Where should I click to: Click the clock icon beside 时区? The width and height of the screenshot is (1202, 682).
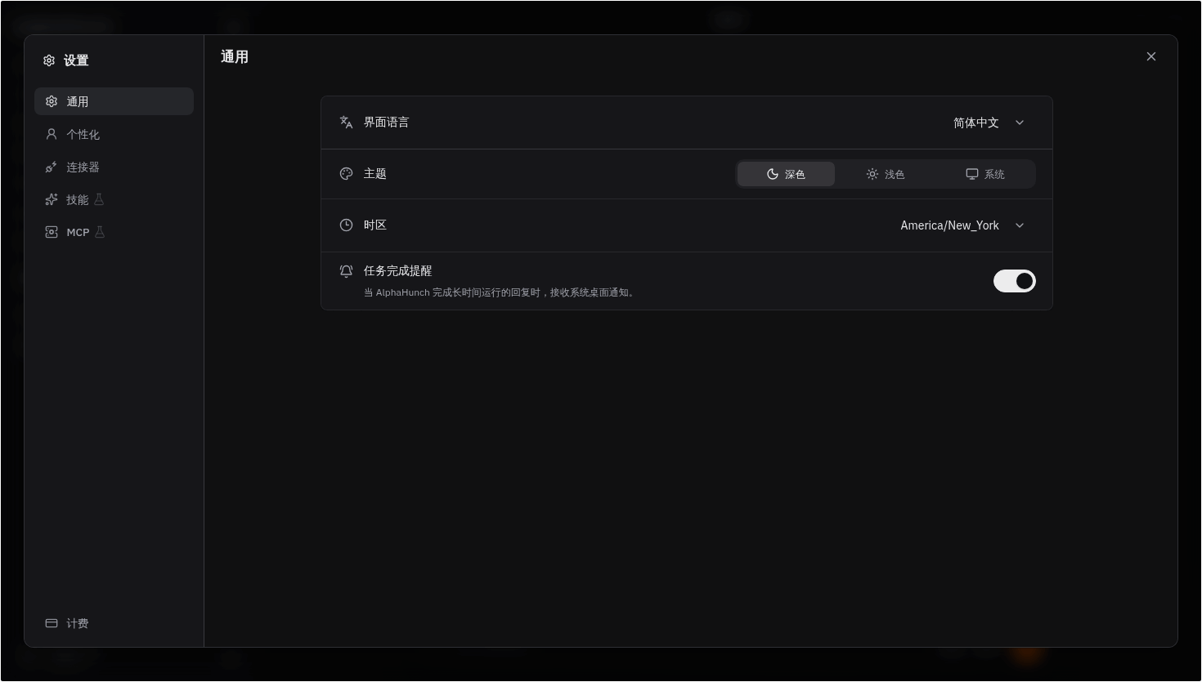click(x=346, y=225)
